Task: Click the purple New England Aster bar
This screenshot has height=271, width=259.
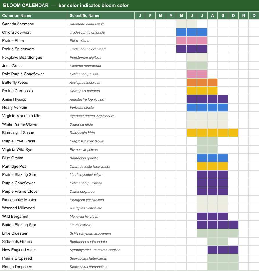Action: (223, 250)
